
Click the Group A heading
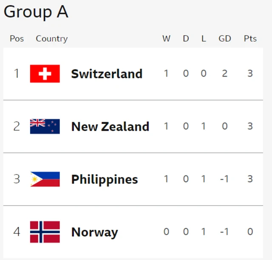[36, 12]
